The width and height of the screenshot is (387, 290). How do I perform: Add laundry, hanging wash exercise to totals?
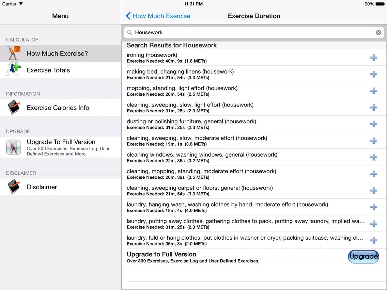point(374,207)
